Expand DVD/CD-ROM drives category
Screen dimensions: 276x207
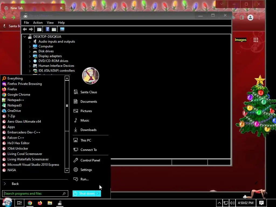[x=30, y=61]
